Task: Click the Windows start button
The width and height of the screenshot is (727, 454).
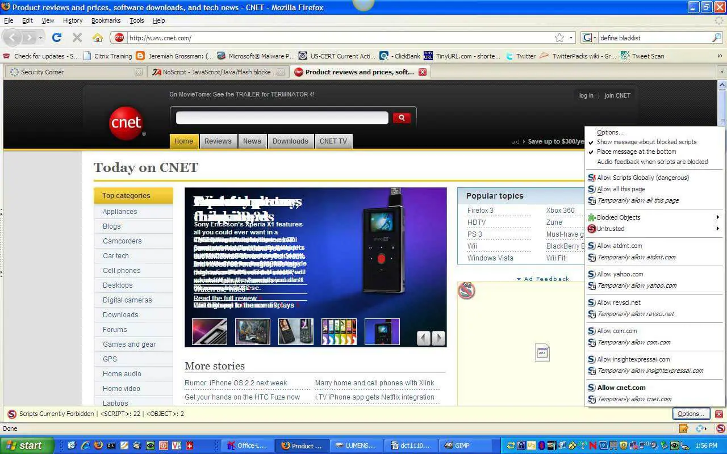Action: tap(27, 445)
